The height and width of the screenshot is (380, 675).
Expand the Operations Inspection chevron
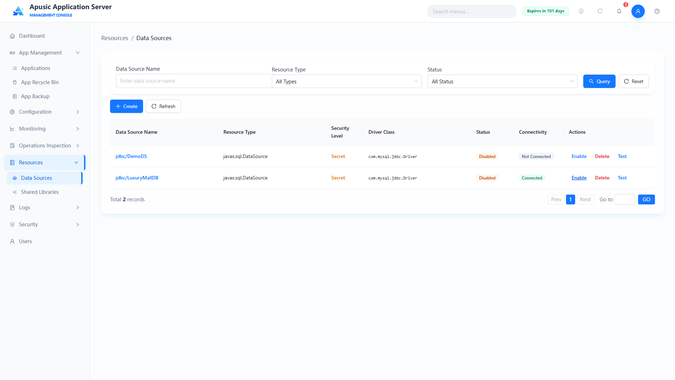pyautogui.click(x=78, y=146)
